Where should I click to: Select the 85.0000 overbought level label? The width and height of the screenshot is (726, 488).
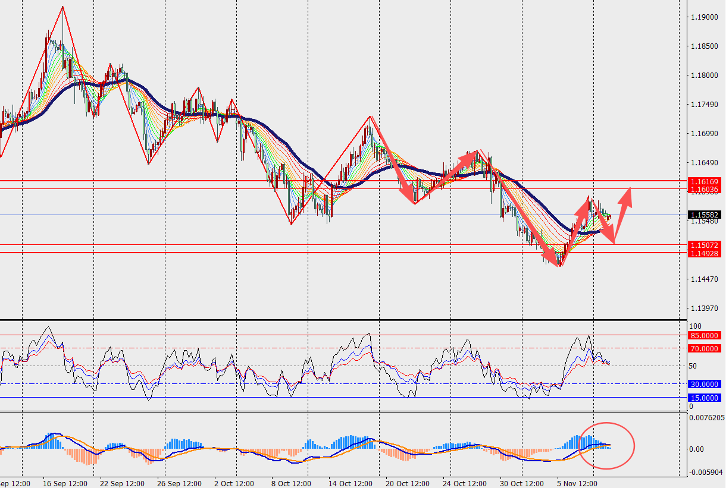[703, 335]
